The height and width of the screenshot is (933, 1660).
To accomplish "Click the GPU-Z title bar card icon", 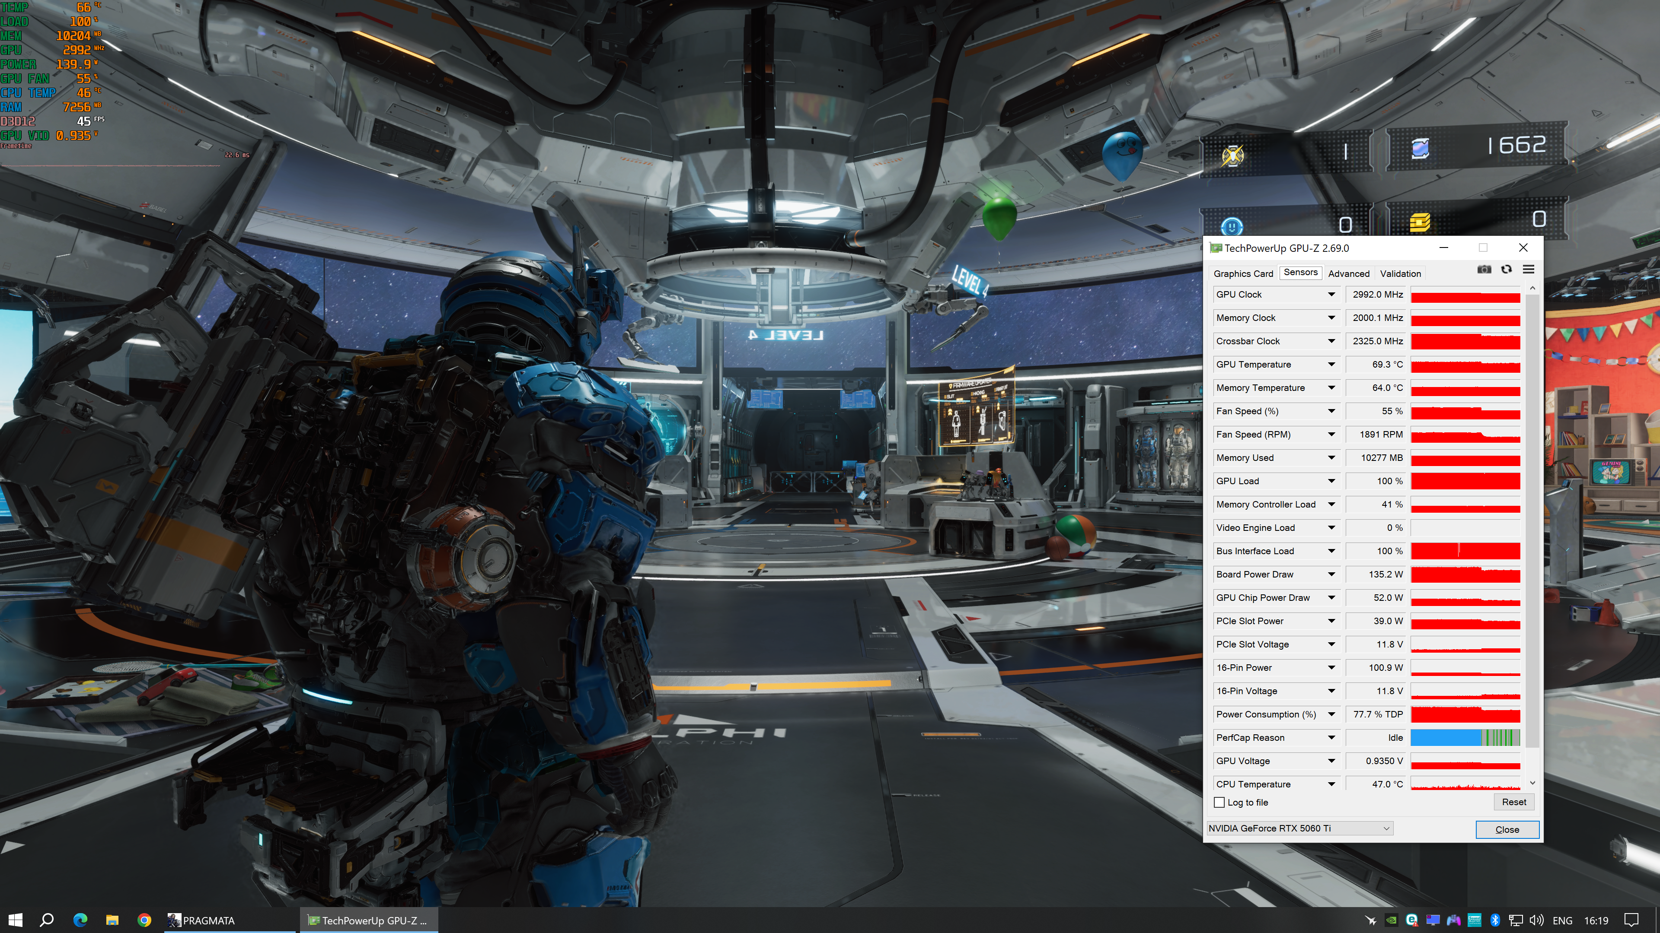I will click(x=1215, y=248).
